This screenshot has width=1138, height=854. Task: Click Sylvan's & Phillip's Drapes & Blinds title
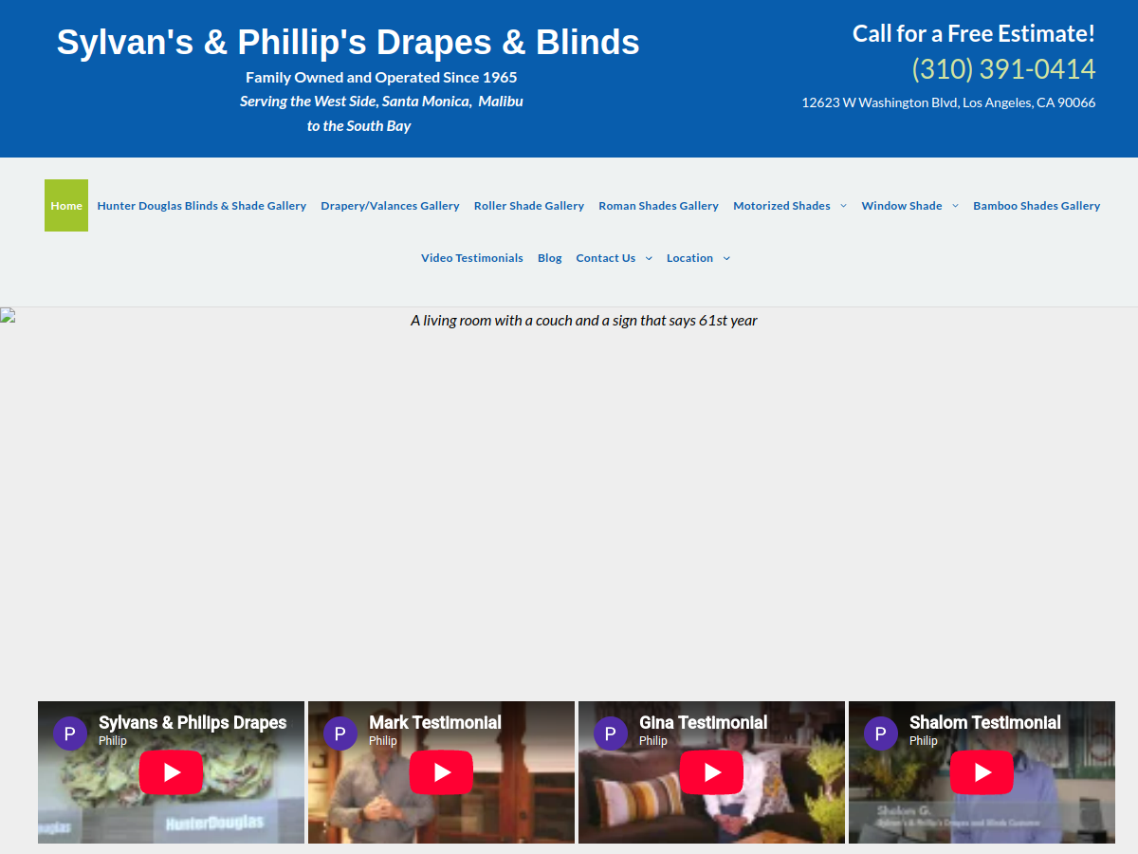click(348, 42)
